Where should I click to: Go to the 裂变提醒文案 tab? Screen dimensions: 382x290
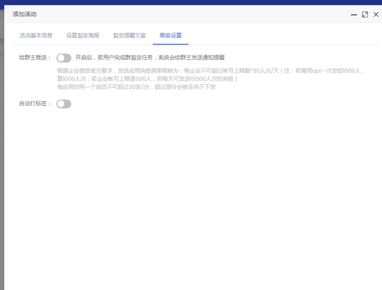(x=129, y=35)
